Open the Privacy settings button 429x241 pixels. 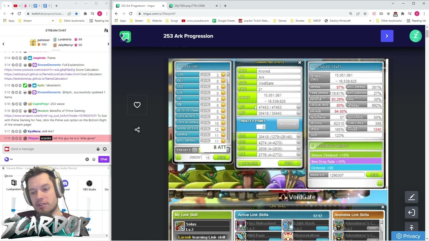pyautogui.click(x=408, y=236)
